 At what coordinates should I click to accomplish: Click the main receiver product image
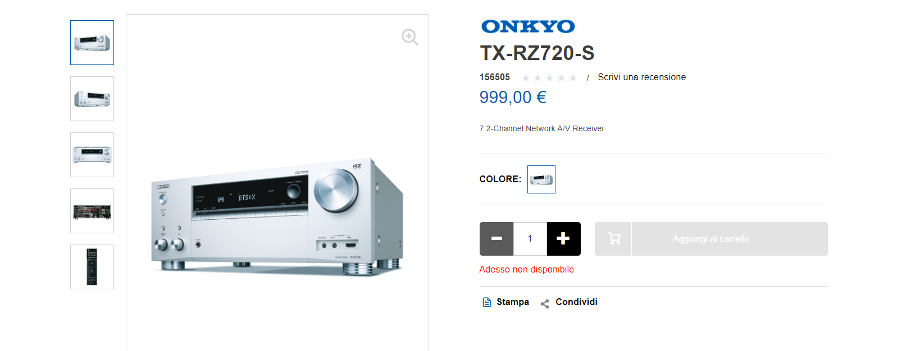(x=277, y=218)
